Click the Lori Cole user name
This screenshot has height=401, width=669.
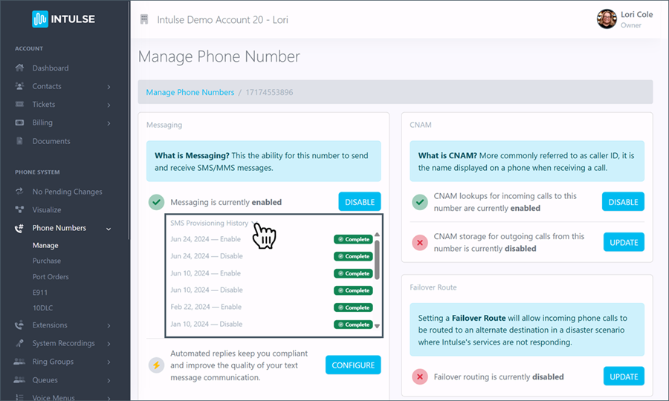(636, 15)
